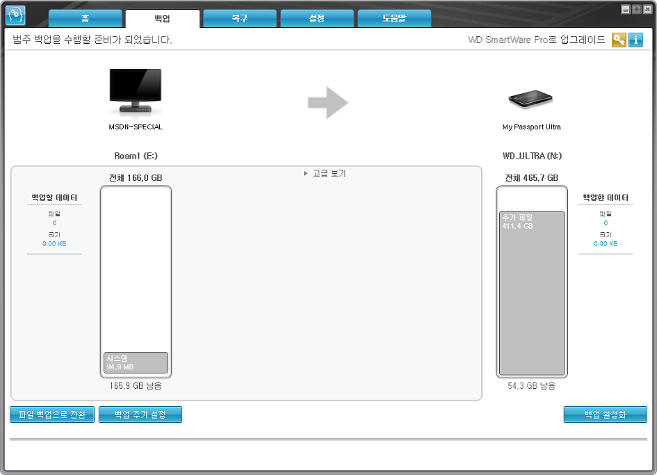The height and width of the screenshot is (475, 657).
Task: Click the My Passport Ultra name
Action: pyautogui.click(x=532, y=127)
